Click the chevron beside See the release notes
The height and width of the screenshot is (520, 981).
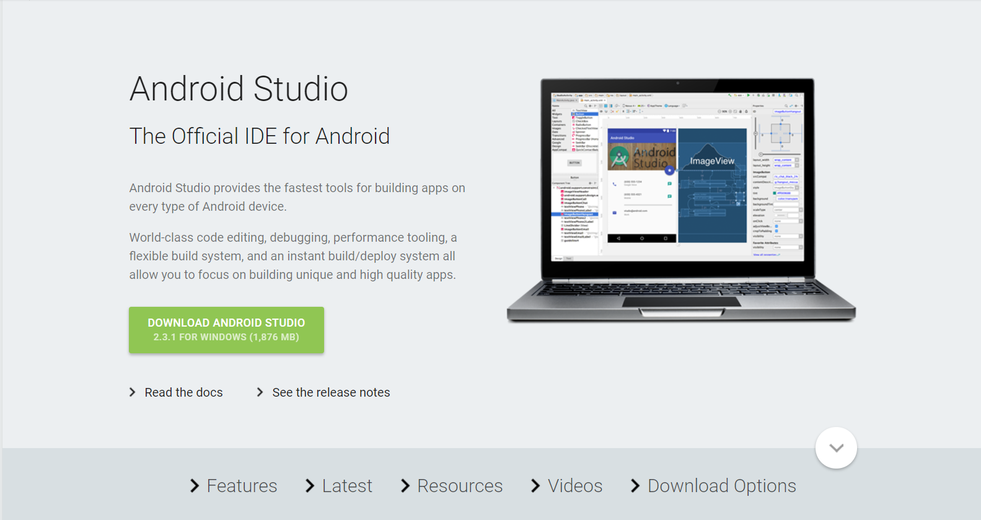260,392
